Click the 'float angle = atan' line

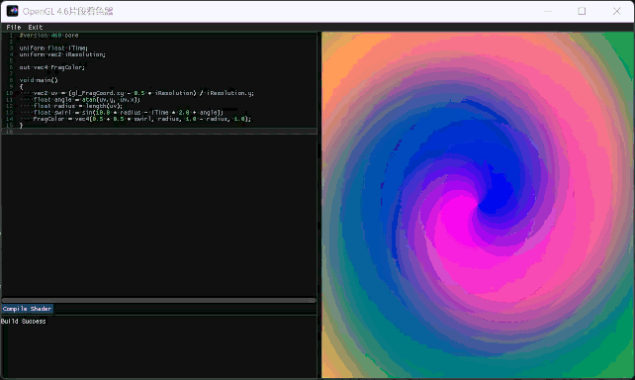click(x=87, y=99)
